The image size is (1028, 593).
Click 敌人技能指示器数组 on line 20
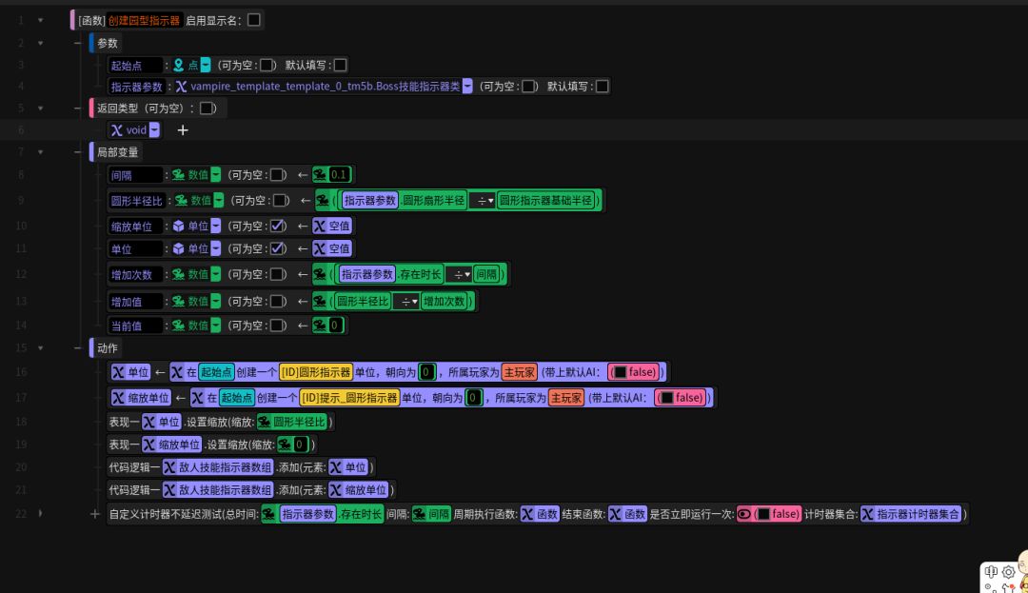(x=218, y=467)
